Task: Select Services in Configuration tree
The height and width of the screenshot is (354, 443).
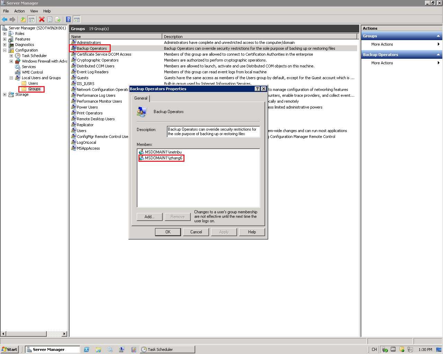Action: [x=29, y=67]
